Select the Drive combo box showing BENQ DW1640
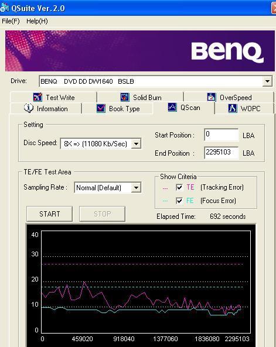Viewport: 276px width, 347px height. [x=156, y=81]
